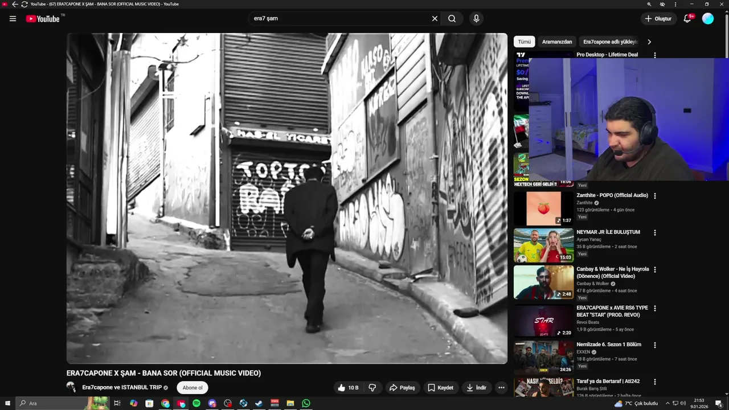Open the three-dot app menu in title bar
The image size is (729, 410).
coord(675,4)
